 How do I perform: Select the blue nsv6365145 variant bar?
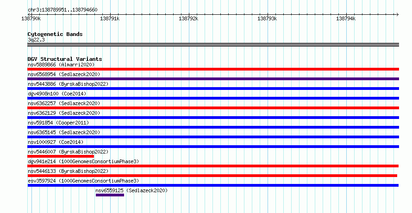point(213,137)
